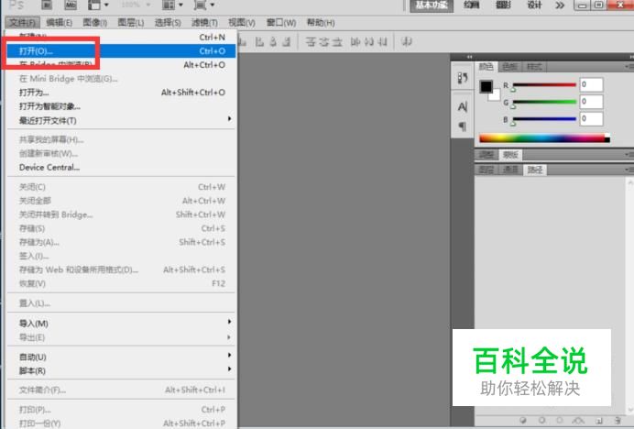Click the Auto-Align Layers icon in options bar
Screen dimensions: 634x429
407,41
